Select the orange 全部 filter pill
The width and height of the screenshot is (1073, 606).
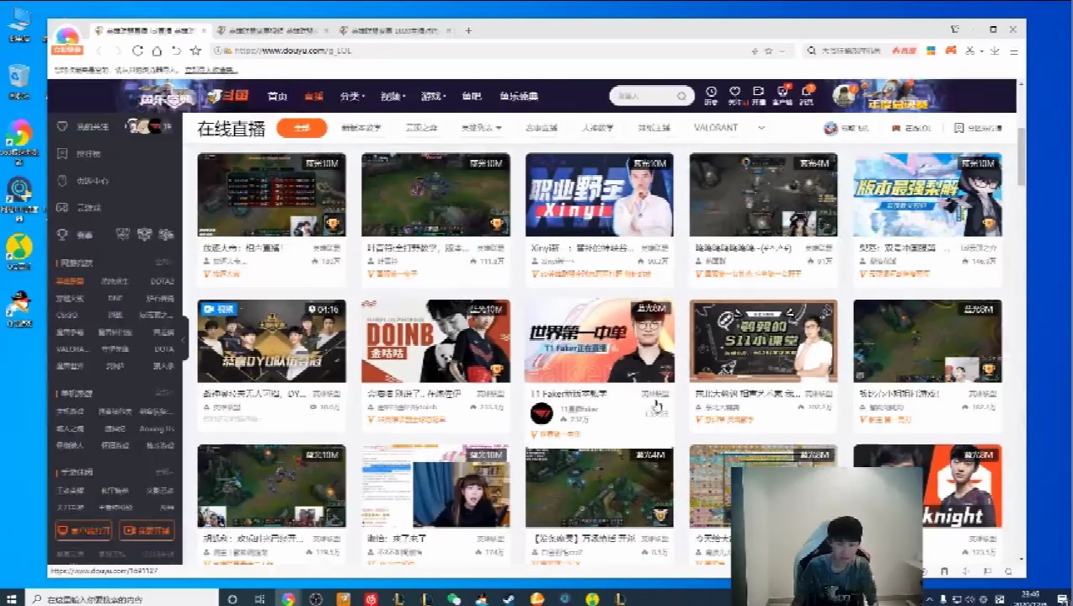click(302, 128)
